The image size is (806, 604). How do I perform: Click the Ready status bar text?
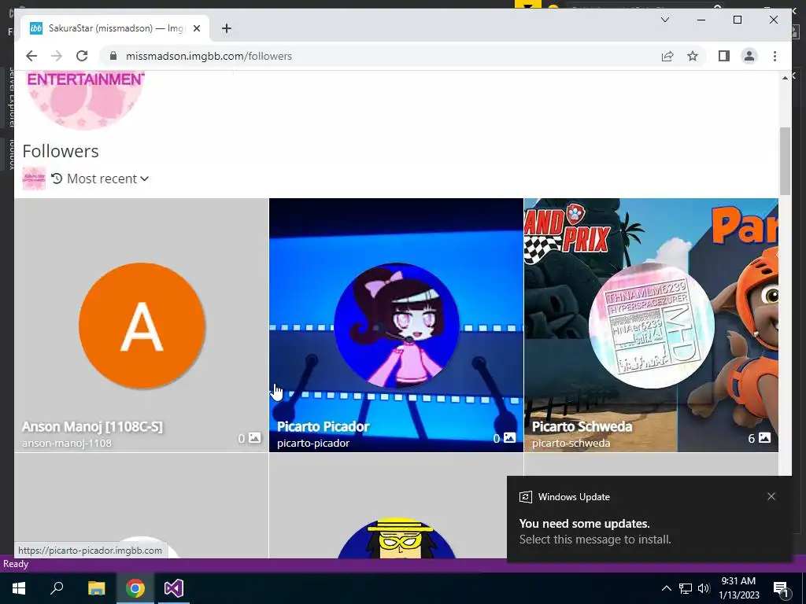coord(16,564)
